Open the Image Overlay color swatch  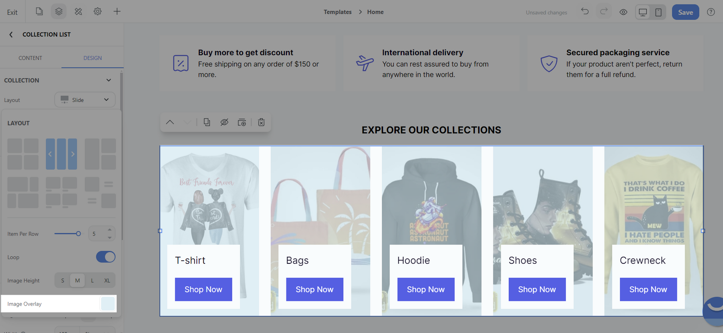tap(108, 304)
